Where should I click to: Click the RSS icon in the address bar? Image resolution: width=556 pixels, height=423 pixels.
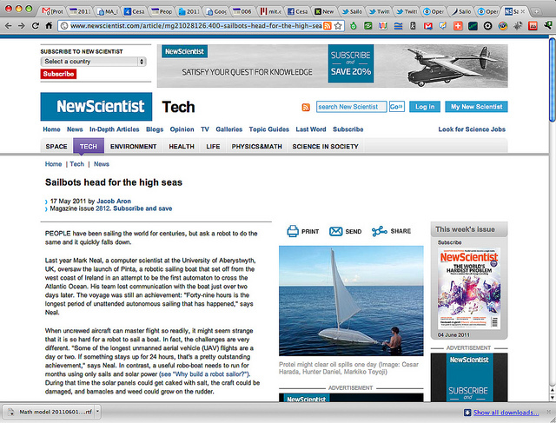(x=328, y=25)
